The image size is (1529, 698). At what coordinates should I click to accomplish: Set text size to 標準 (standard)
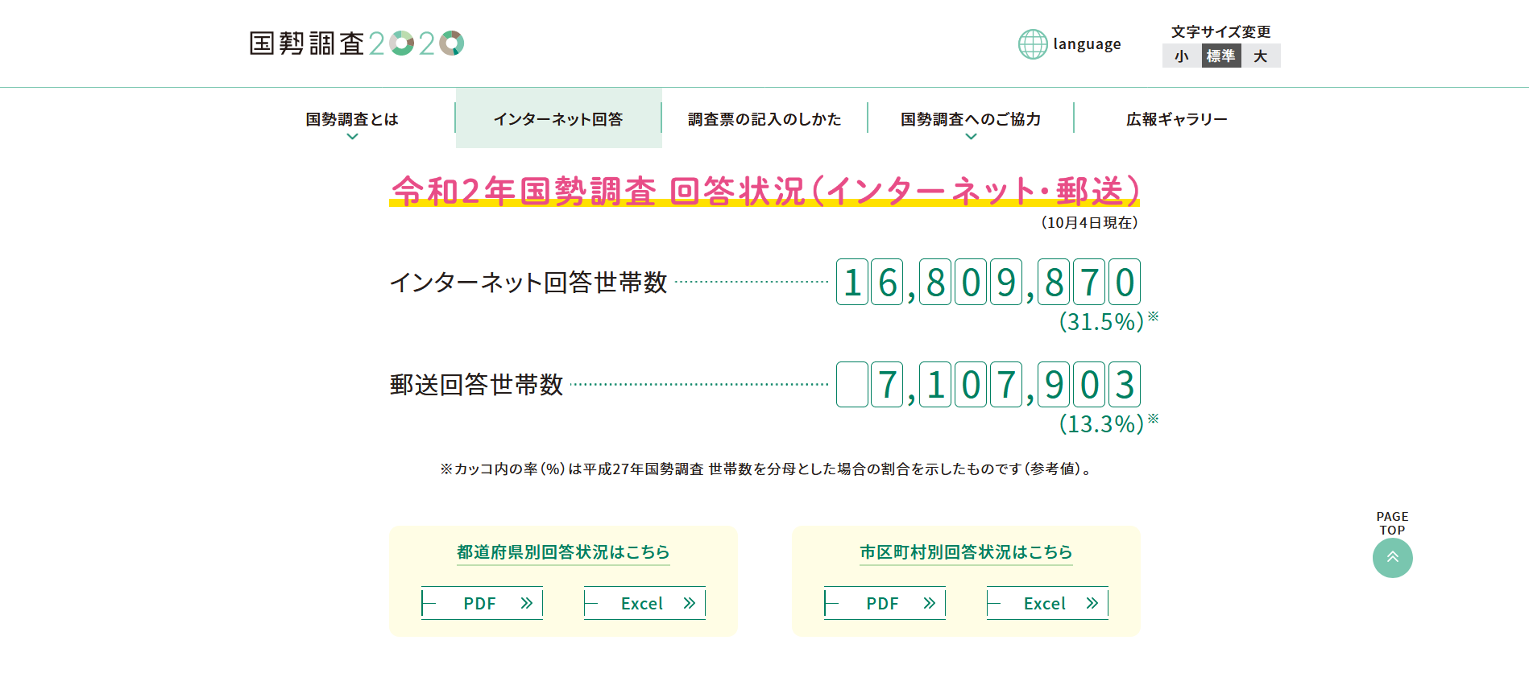click(1221, 56)
